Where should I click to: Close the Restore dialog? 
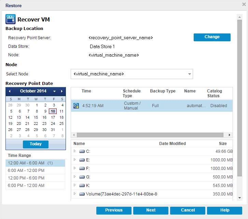244,4
